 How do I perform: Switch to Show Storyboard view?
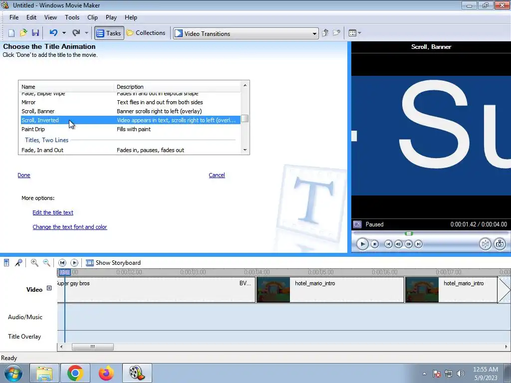pyautogui.click(x=113, y=263)
